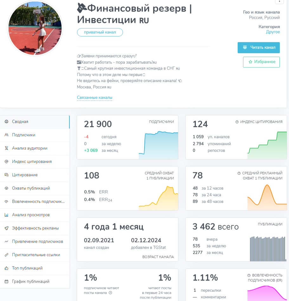
Task: Open Эффективность рекламы section
Action: [x=35, y=228]
